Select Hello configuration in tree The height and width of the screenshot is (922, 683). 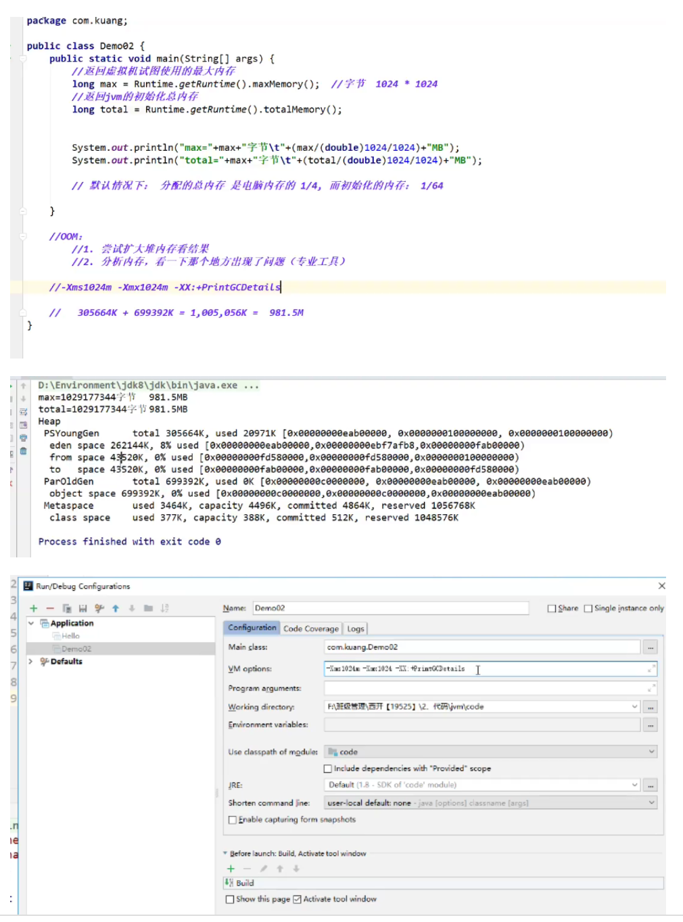[70, 636]
